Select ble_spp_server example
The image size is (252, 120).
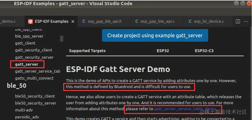[x=29, y=36]
